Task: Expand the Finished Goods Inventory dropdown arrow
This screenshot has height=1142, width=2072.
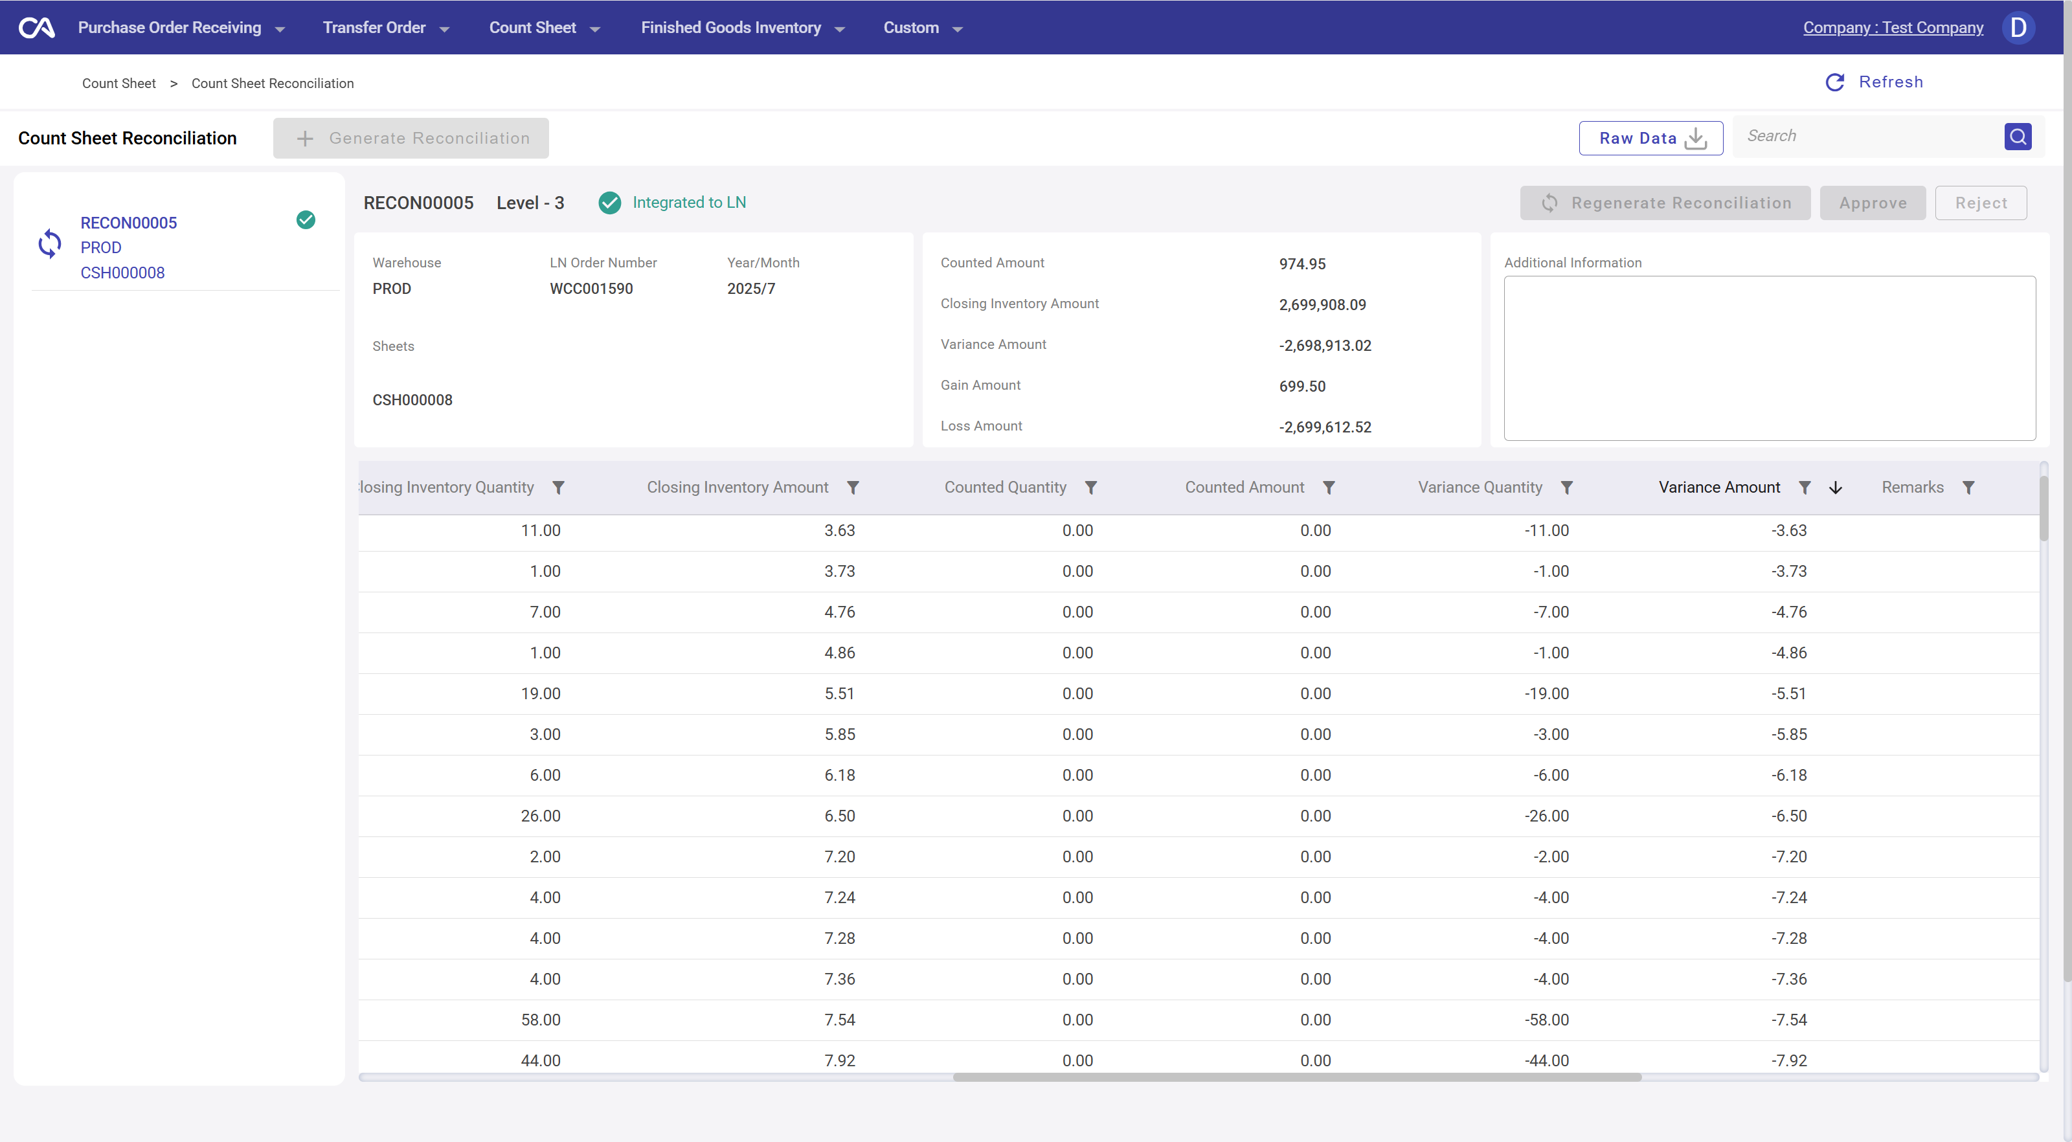Action: [840, 30]
